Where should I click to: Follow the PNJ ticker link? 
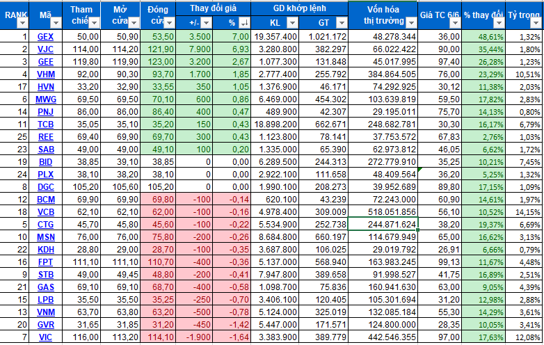pyautogui.click(x=45, y=112)
